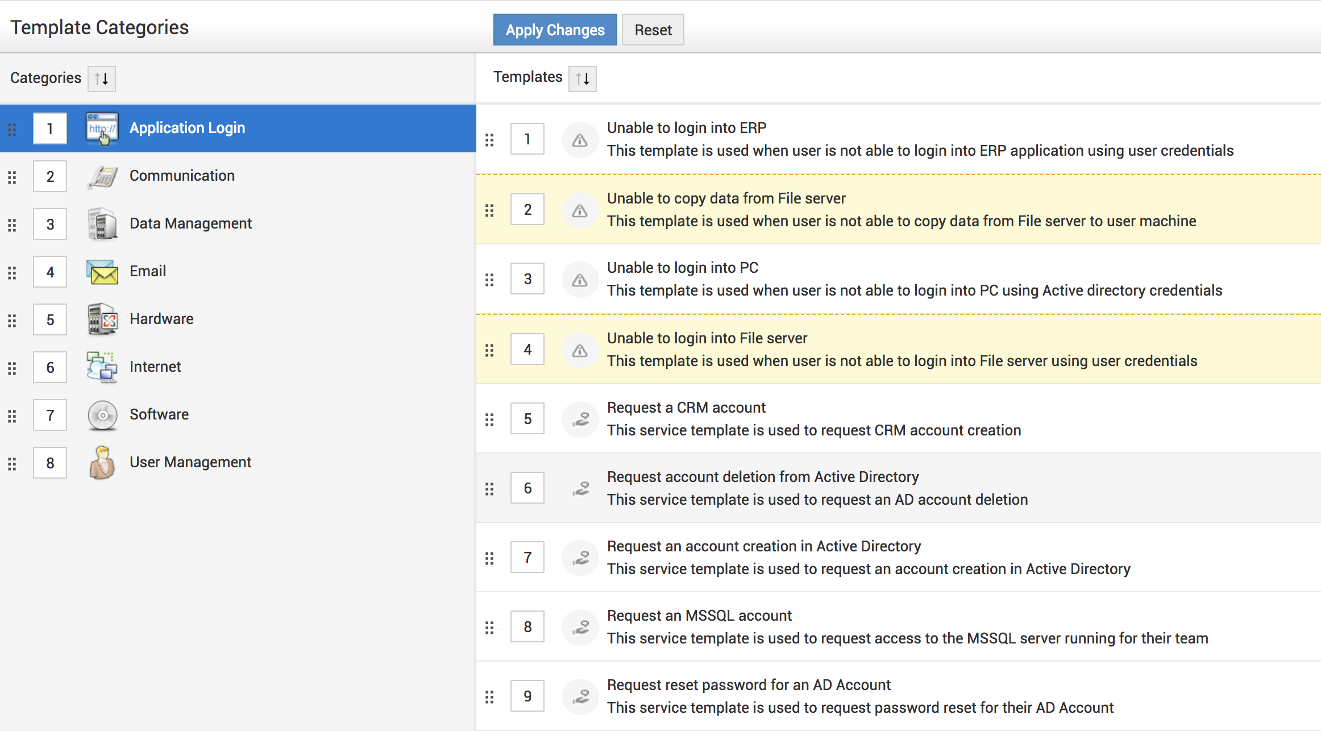Screen dimensions: 1321x731
Task: Click the User Management person icon
Action: 102,463
